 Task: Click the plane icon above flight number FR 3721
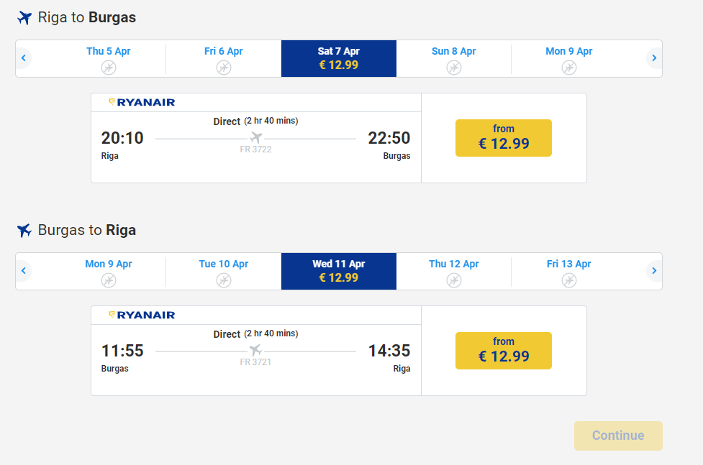coord(255,350)
